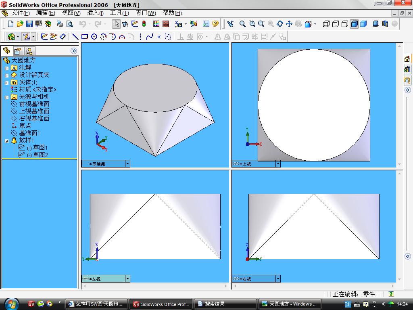Click the Save icon in the toolbar

click(x=29, y=24)
